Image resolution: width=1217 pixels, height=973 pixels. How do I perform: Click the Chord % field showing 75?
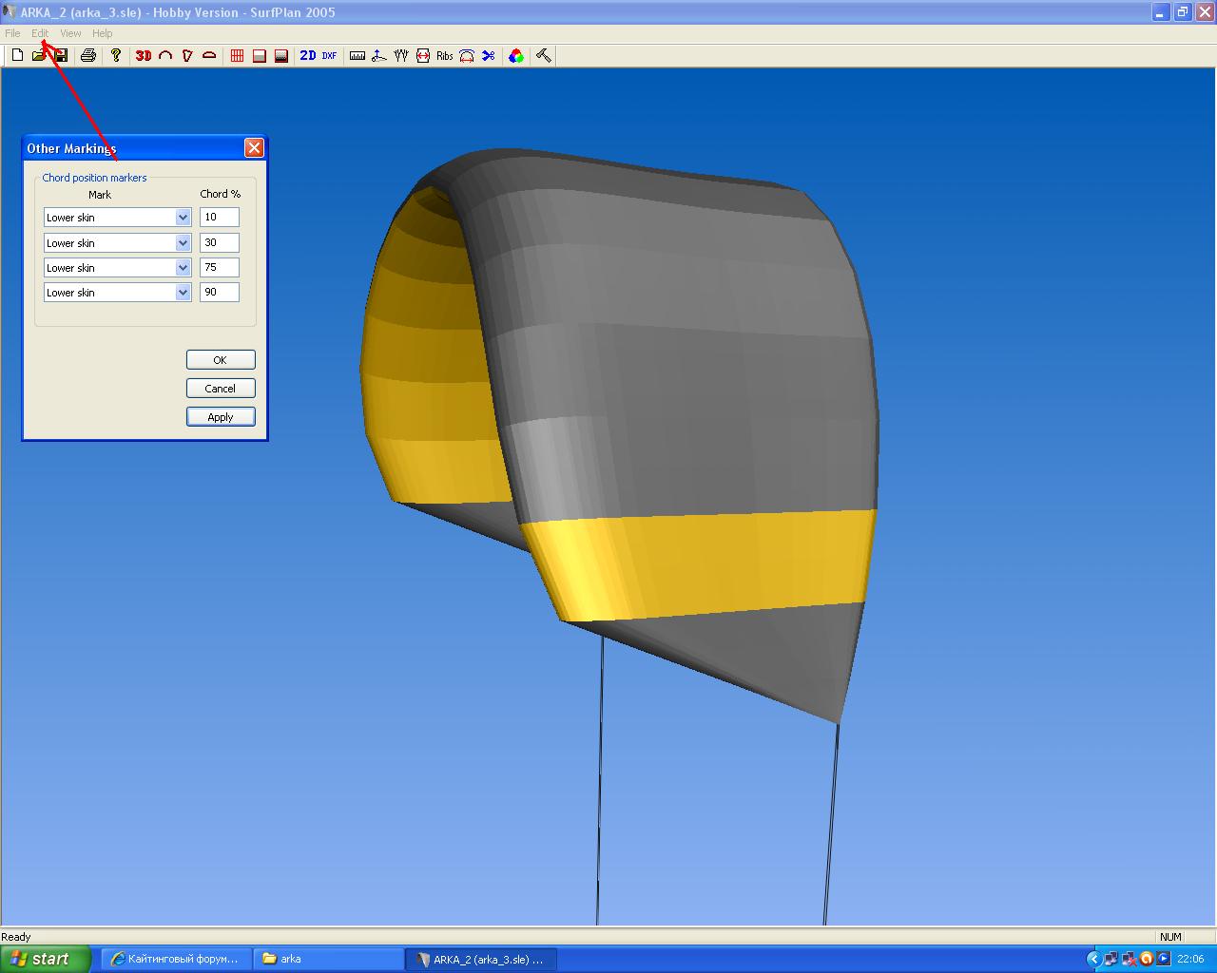click(x=219, y=268)
